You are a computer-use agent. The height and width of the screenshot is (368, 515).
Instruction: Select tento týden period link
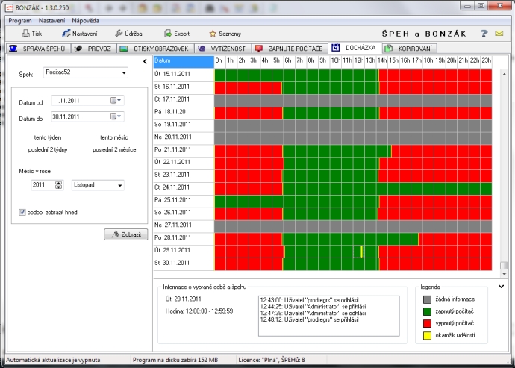48,137
